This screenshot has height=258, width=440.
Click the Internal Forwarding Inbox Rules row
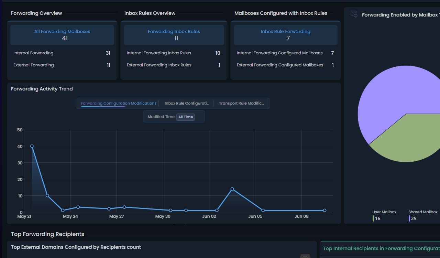(174, 53)
